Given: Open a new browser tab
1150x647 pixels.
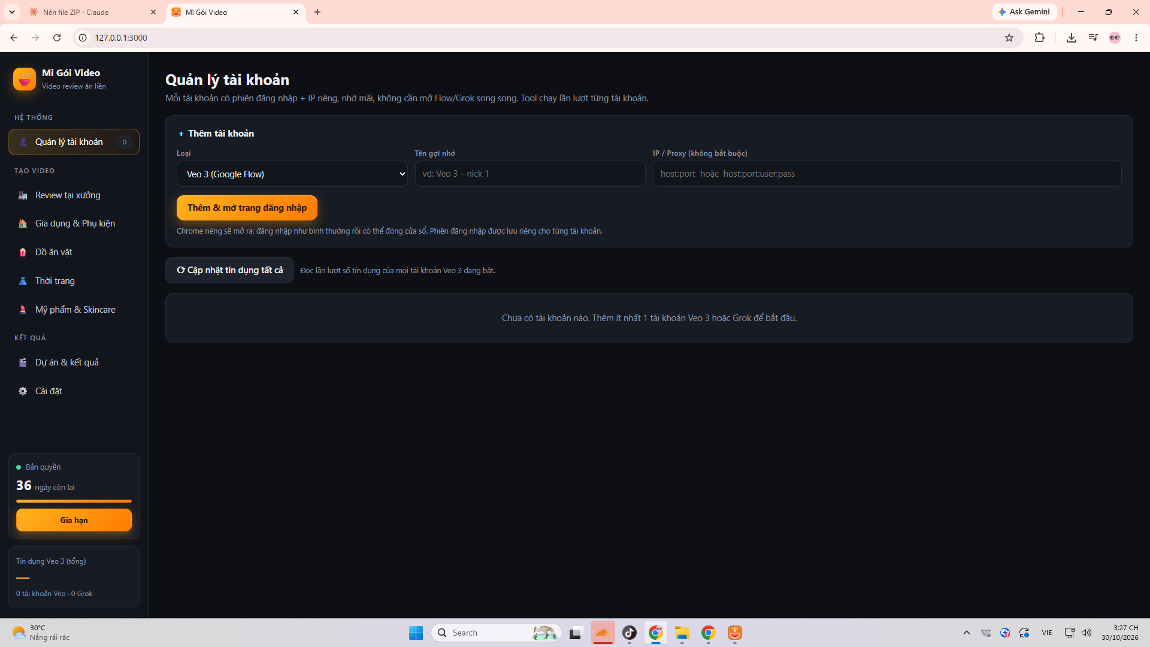Looking at the screenshot, I should click(x=317, y=12).
